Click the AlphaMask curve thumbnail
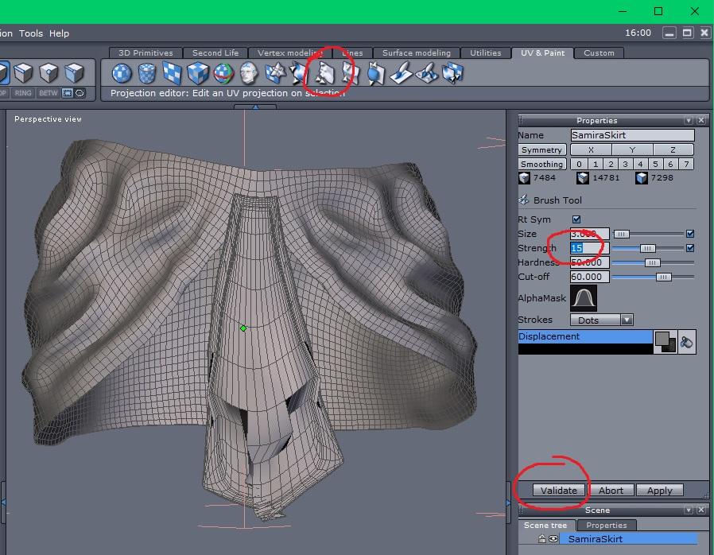Image resolution: width=714 pixels, height=555 pixels. (x=584, y=298)
